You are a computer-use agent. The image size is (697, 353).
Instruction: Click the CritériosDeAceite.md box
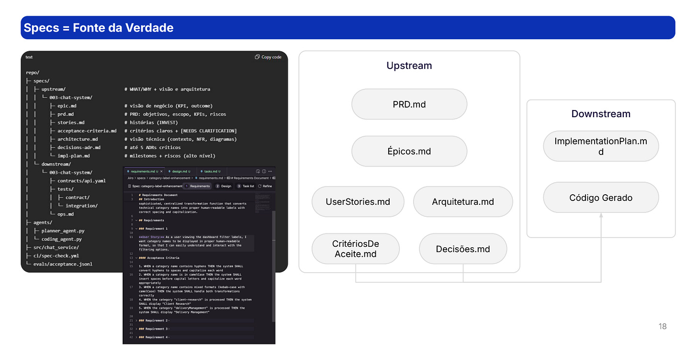pyautogui.click(x=356, y=249)
